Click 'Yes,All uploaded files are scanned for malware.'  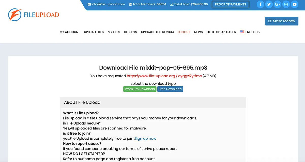pyautogui.click(x=105, y=128)
